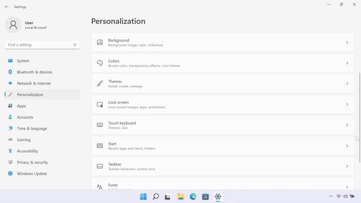The width and height of the screenshot is (361, 203).
Task: Click inside the Find a setting box
Action: coord(42,45)
